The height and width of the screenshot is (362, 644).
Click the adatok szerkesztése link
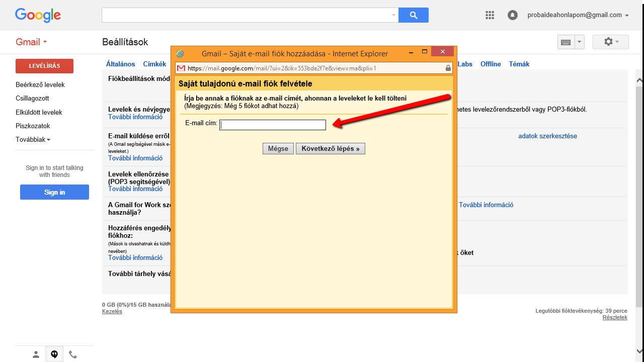pos(547,136)
